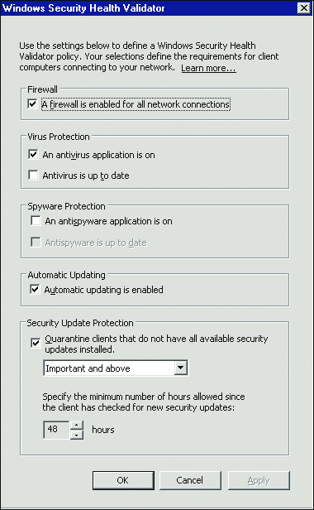Viewport: 314px width, 510px height.
Task: Click the title bar 'Windows Security Health Validator'
Action: (83, 7)
